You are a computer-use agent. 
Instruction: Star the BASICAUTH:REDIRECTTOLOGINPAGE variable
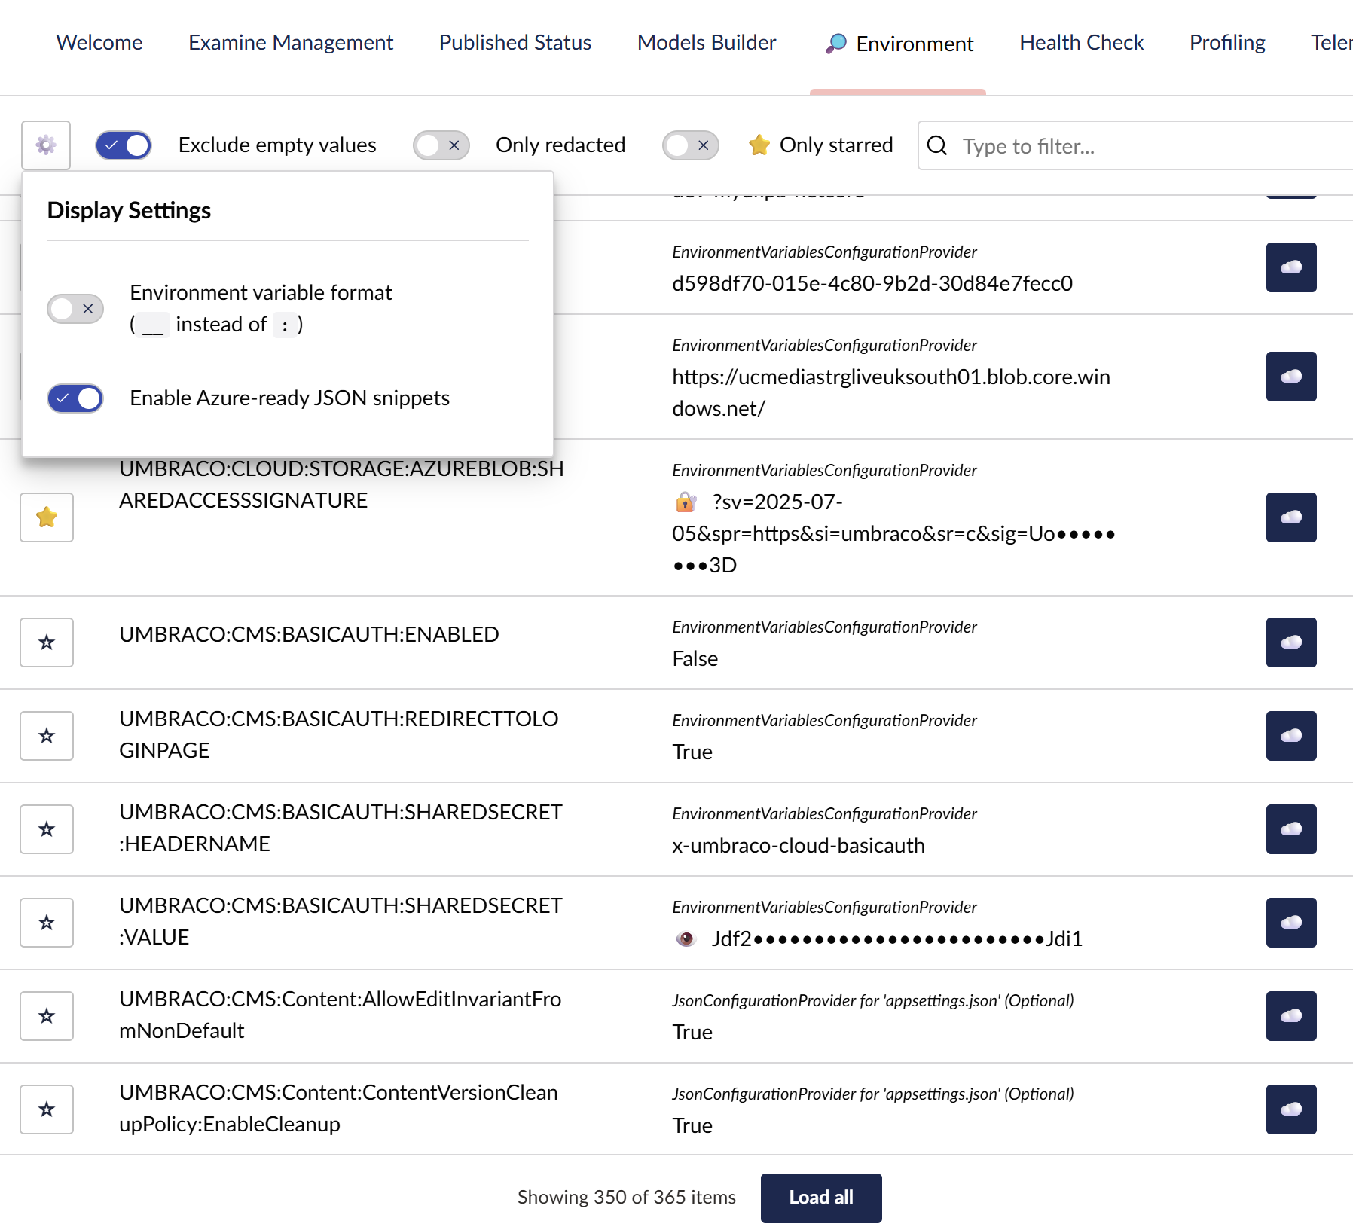pos(46,736)
